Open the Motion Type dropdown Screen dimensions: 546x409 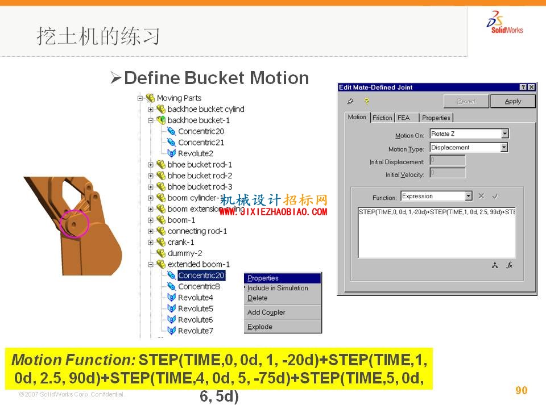(504, 148)
